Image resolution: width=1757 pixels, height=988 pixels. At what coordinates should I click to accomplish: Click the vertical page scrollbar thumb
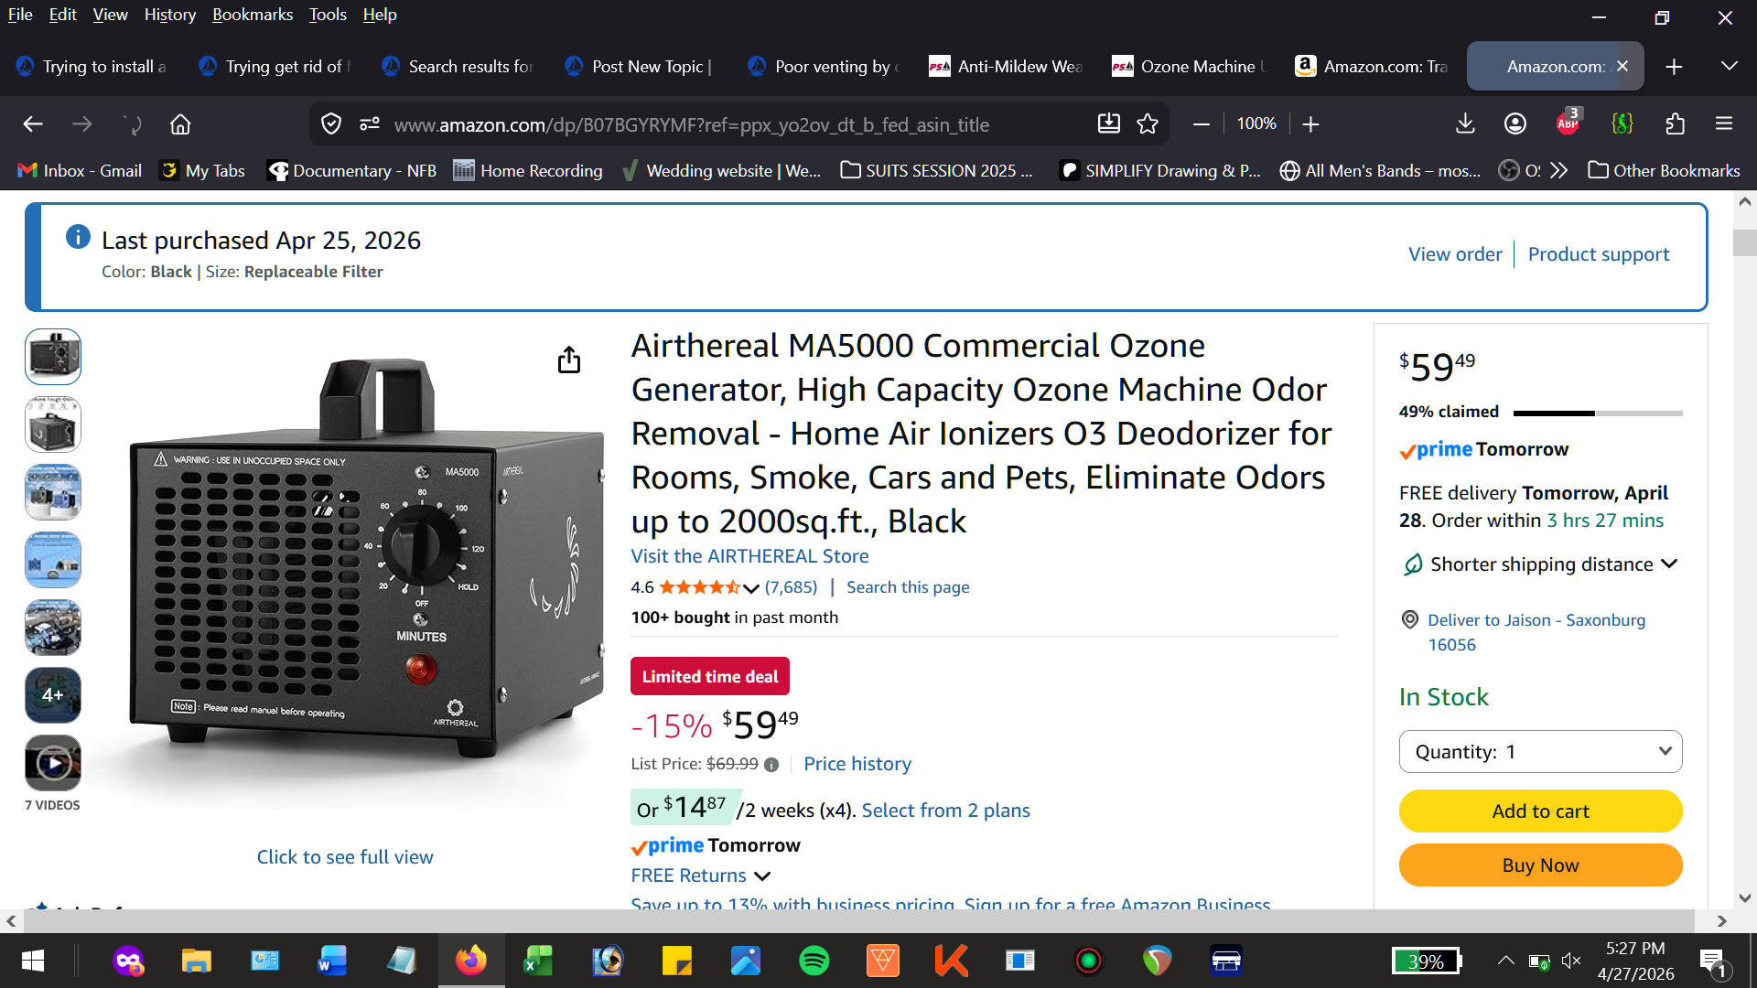tap(1744, 243)
